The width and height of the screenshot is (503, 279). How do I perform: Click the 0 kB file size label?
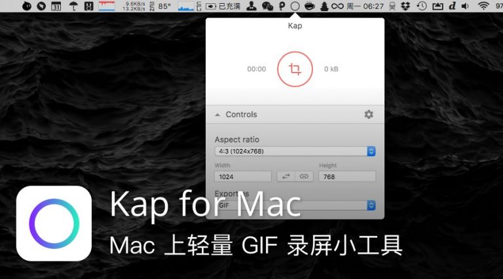[331, 69]
